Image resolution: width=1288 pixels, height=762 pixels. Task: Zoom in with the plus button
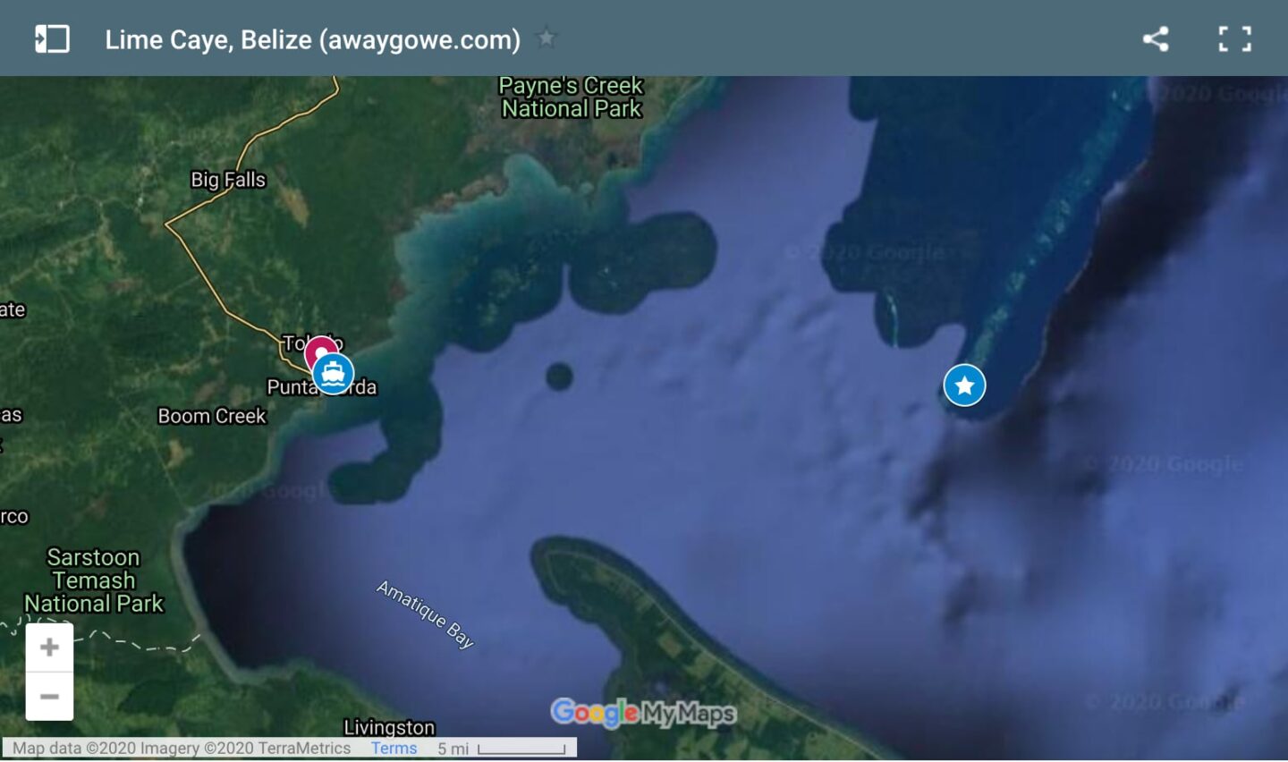pos(49,647)
